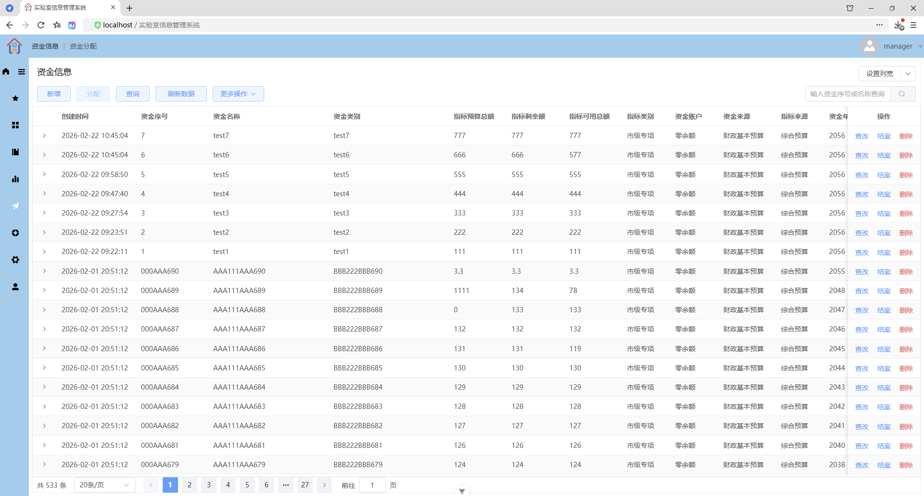Open the 更多操作 dropdown
This screenshot has height=496, width=924.
pyautogui.click(x=238, y=94)
